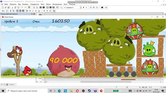Open the Упорядочить menu

[x=34, y=4]
